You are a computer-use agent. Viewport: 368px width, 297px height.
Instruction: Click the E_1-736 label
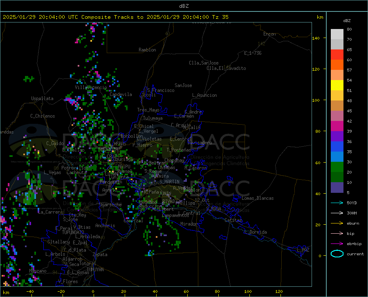[x=253, y=53]
